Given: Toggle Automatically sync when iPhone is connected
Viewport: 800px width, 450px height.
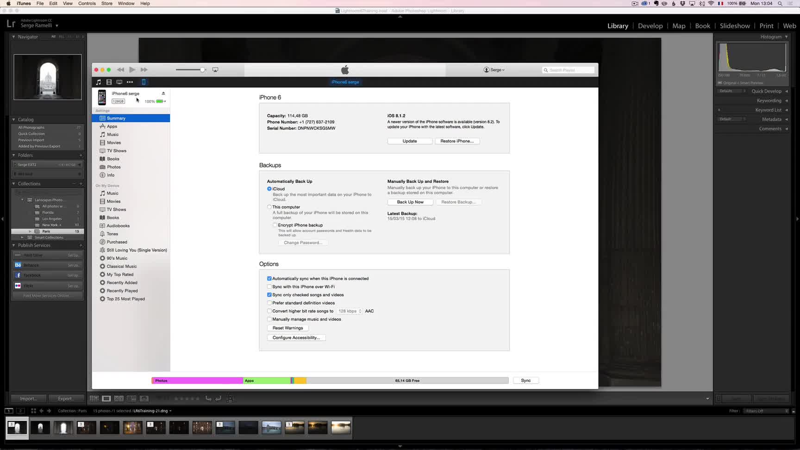Looking at the screenshot, I should coord(269,279).
